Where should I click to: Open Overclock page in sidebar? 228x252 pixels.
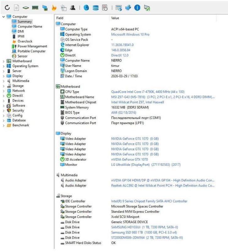[x=25, y=41]
